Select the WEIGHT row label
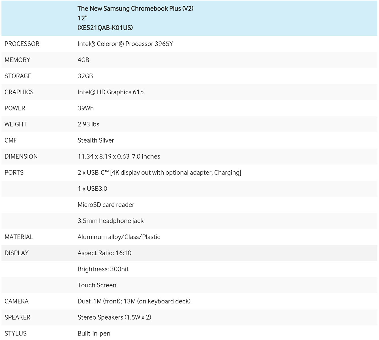 tap(16, 124)
